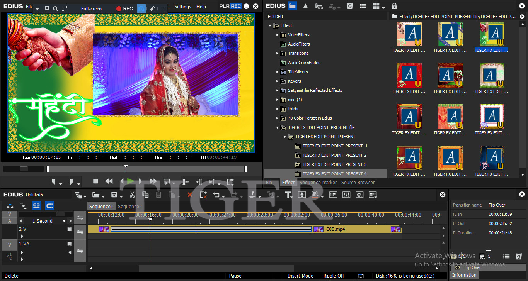Click the Fast Forward button in player

153,181
